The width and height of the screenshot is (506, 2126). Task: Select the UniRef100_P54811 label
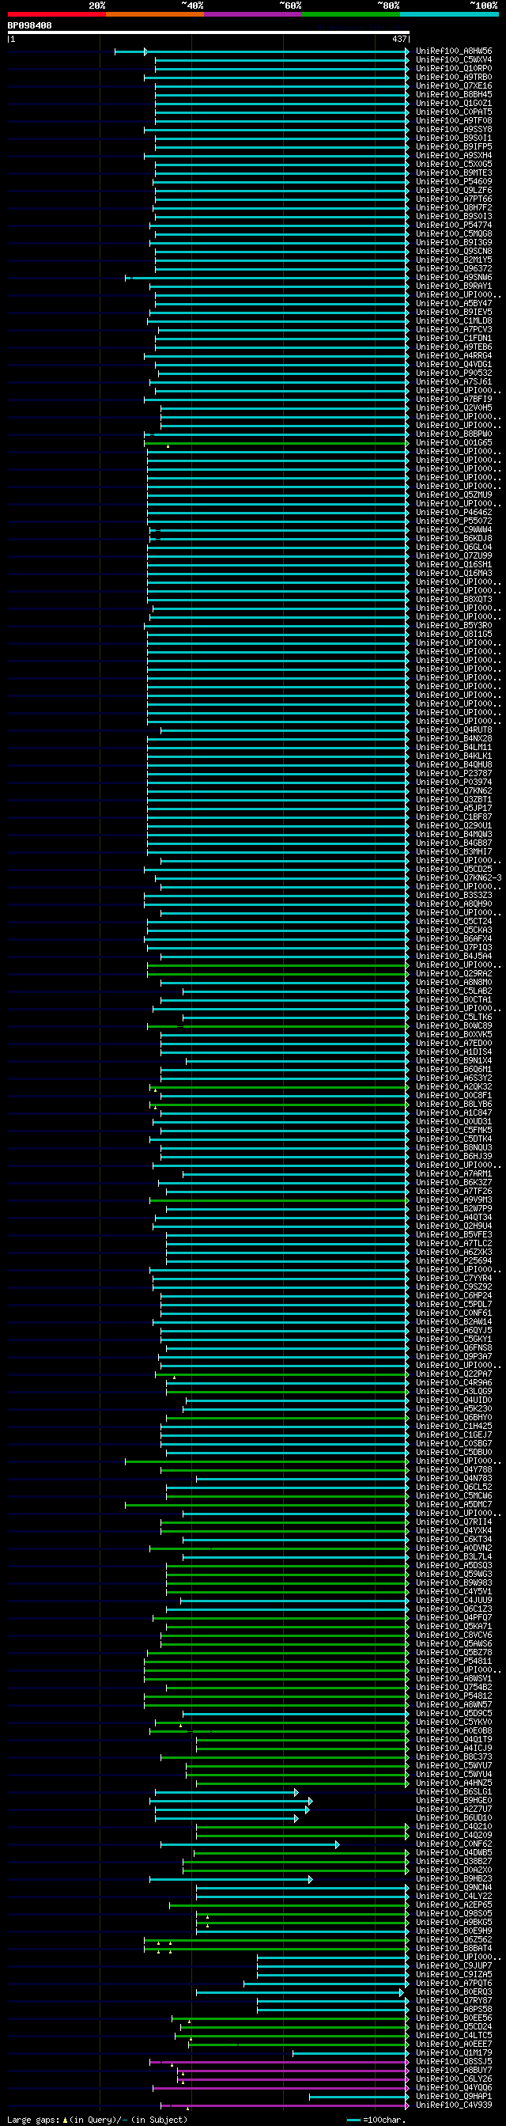pyautogui.click(x=454, y=1662)
